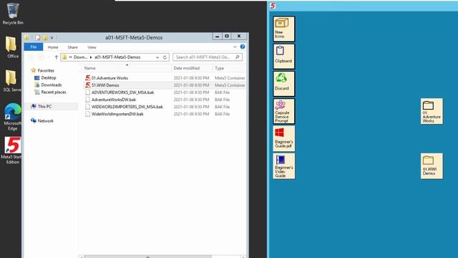Switch to the Share ribbon tab

(73, 47)
